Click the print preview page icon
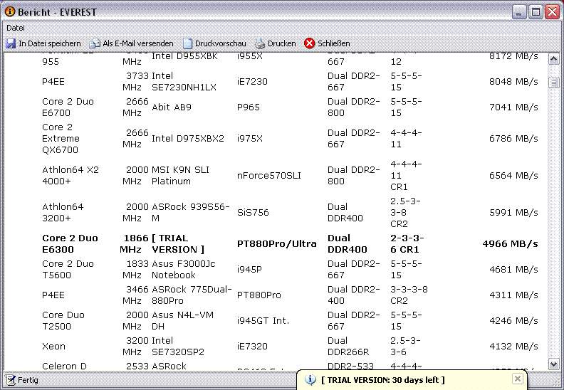Screen dimensions: 564x390 point(187,43)
